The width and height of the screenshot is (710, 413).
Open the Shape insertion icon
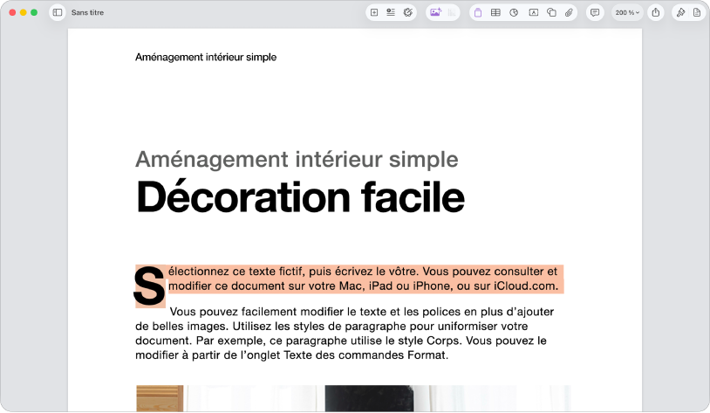coord(551,13)
